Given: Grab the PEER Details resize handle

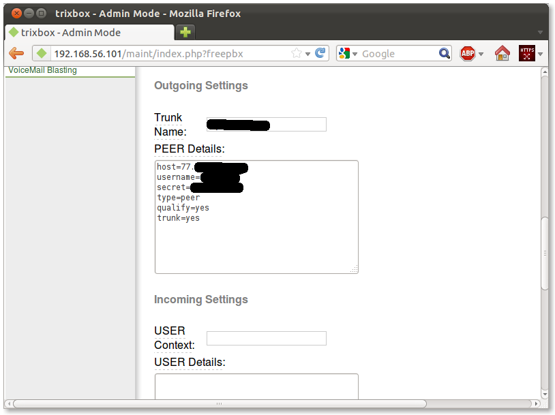Looking at the screenshot, I should tap(355, 269).
